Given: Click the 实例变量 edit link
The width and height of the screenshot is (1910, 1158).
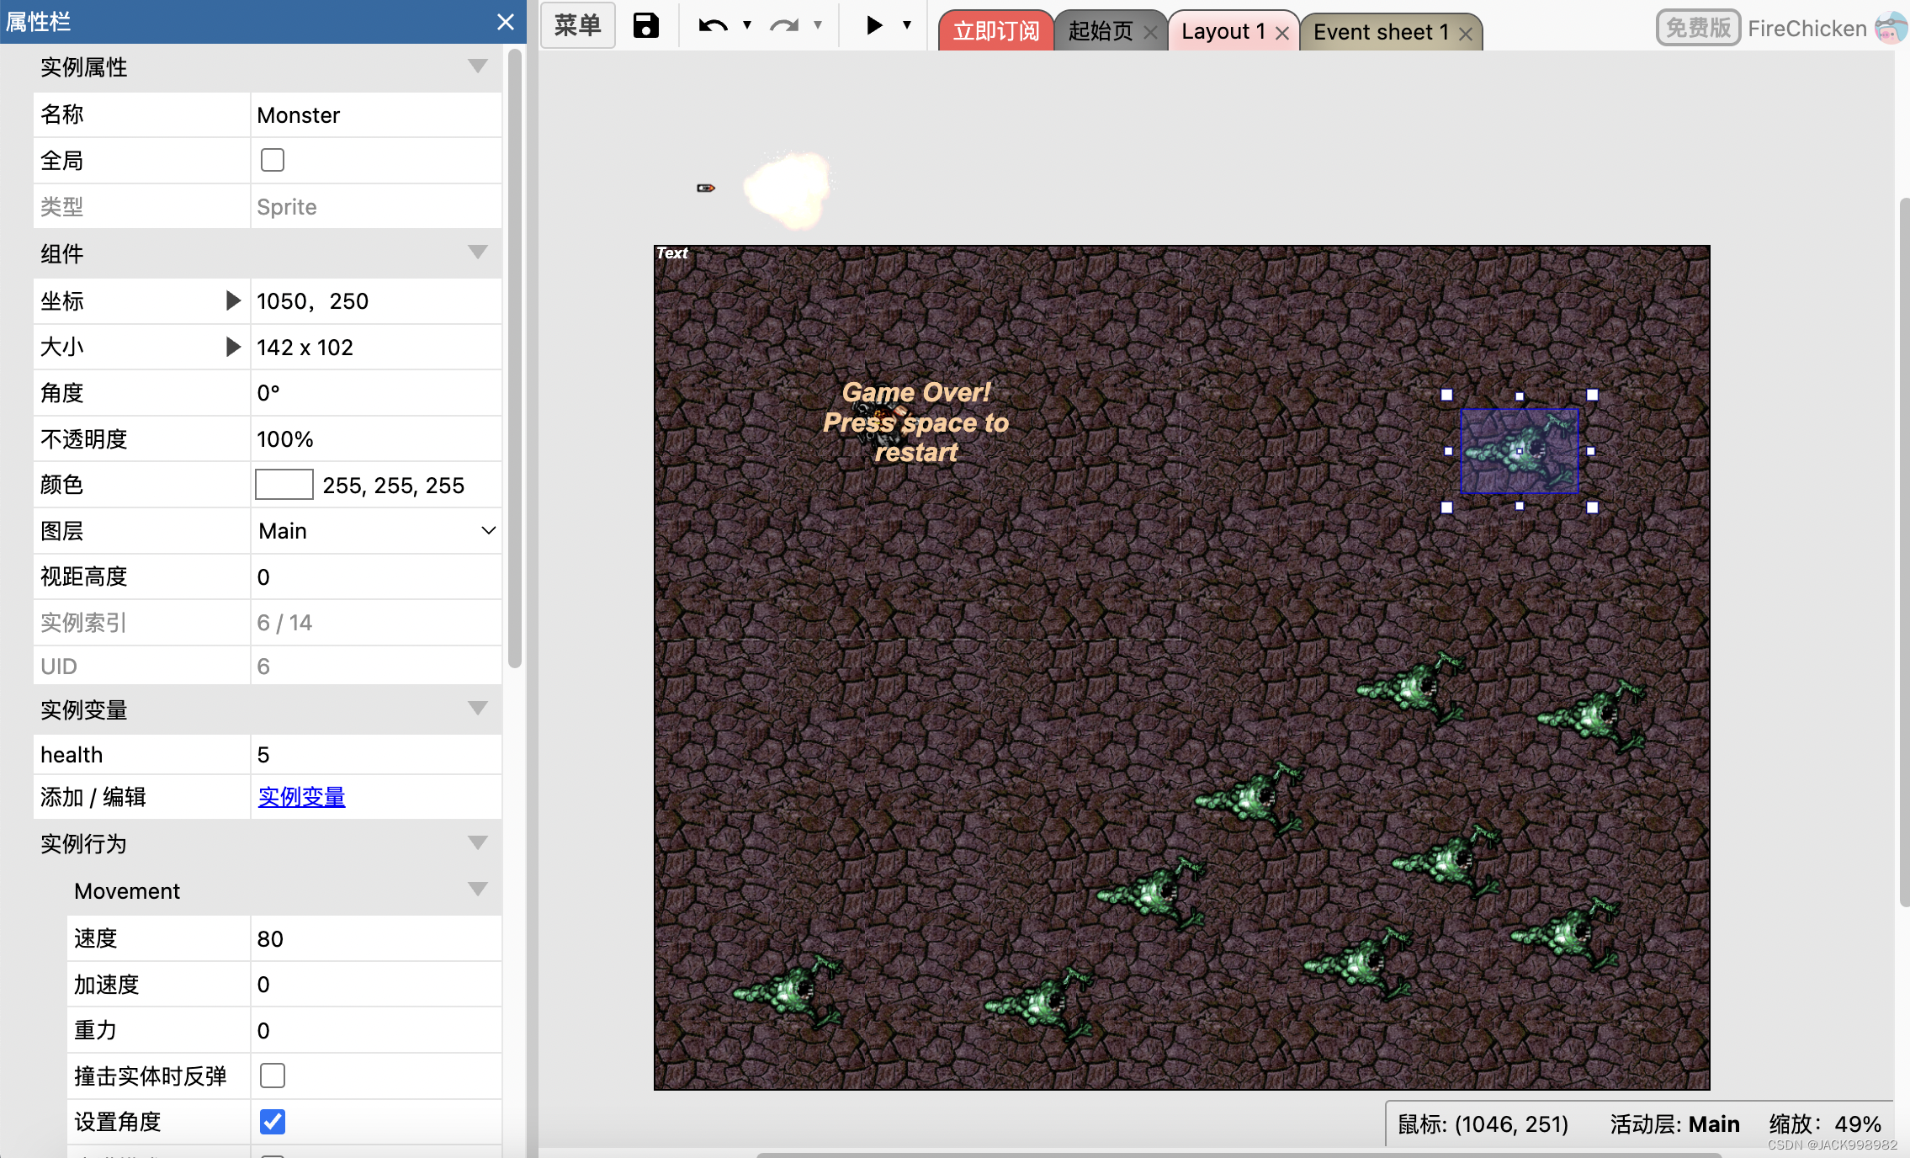Looking at the screenshot, I should coord(301,797).
